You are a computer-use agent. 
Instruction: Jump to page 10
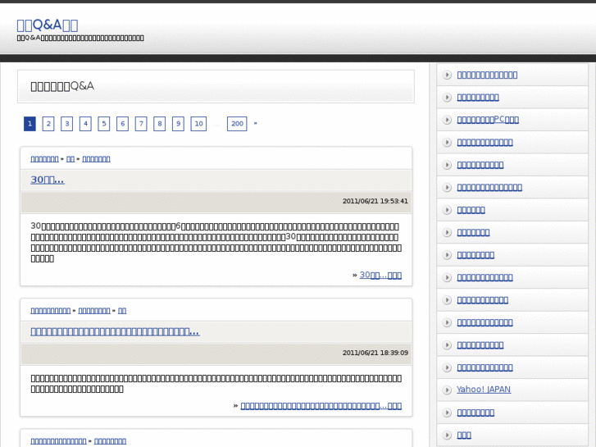coord(198,124)
